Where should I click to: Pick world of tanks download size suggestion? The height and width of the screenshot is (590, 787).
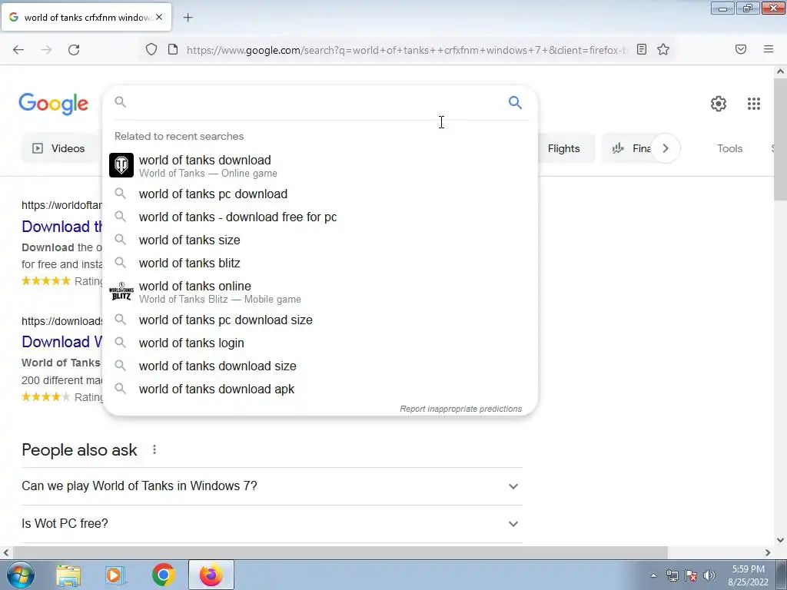coord(320,366)
